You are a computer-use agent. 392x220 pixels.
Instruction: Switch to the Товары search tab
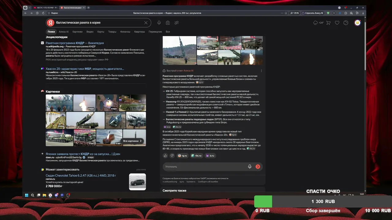coord(112,32)
